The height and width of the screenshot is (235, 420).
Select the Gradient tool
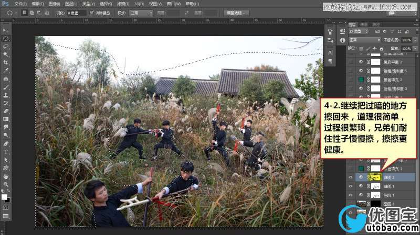pos(6,119)
